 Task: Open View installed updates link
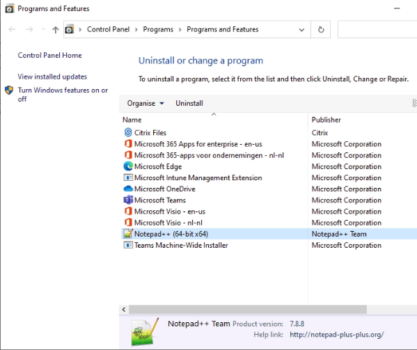click(x=52, y=77)
